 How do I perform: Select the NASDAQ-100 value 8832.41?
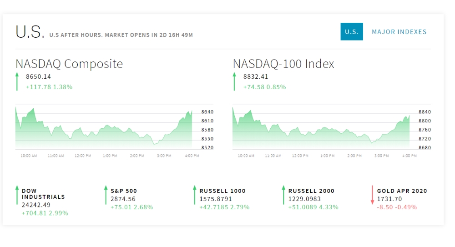(256, 76)
